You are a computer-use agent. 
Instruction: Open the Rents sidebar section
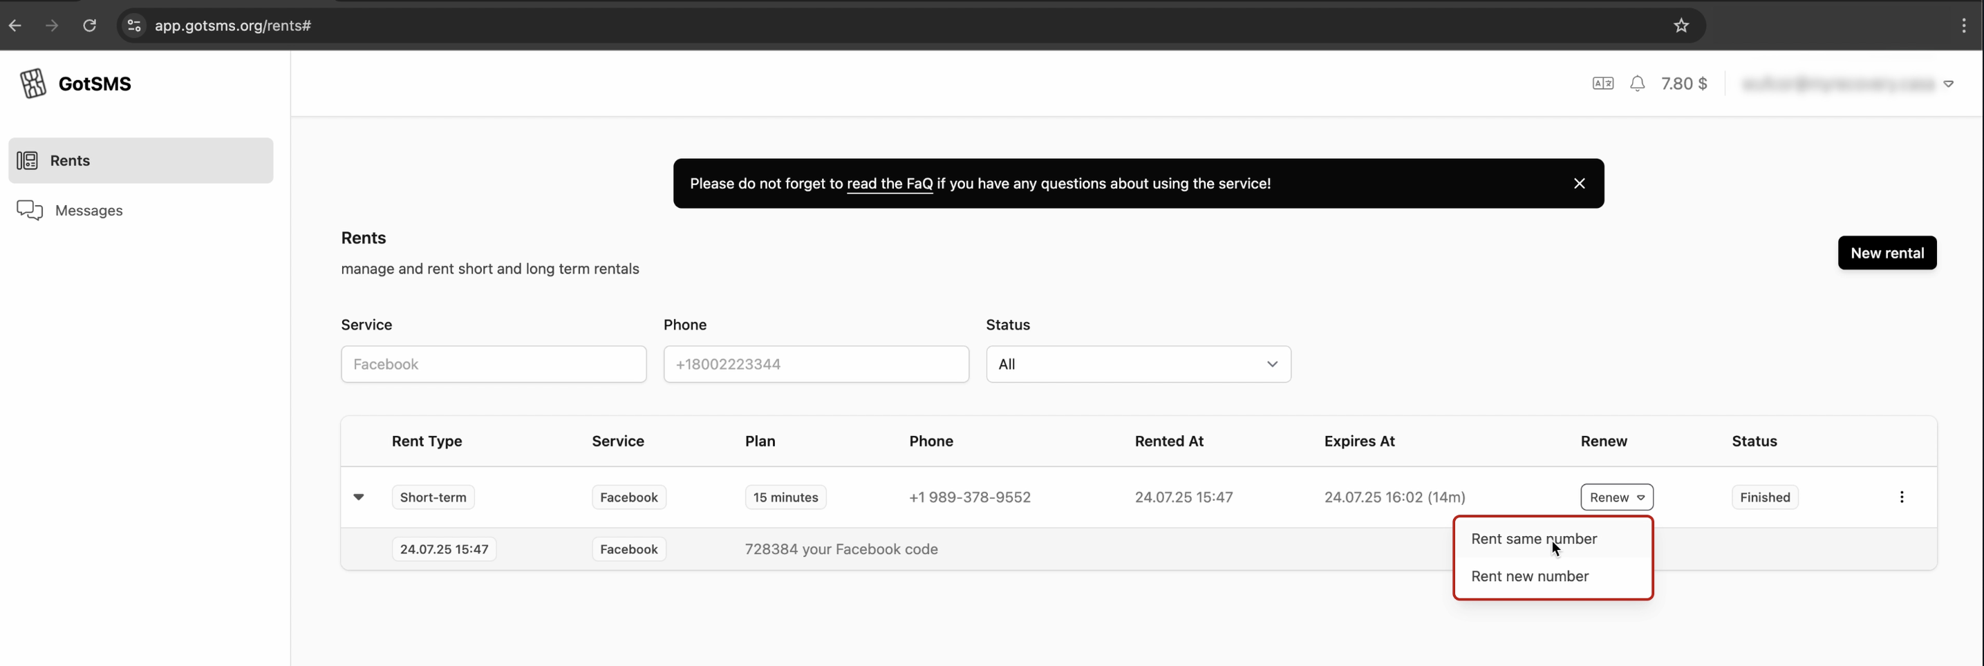coord(141,160)
